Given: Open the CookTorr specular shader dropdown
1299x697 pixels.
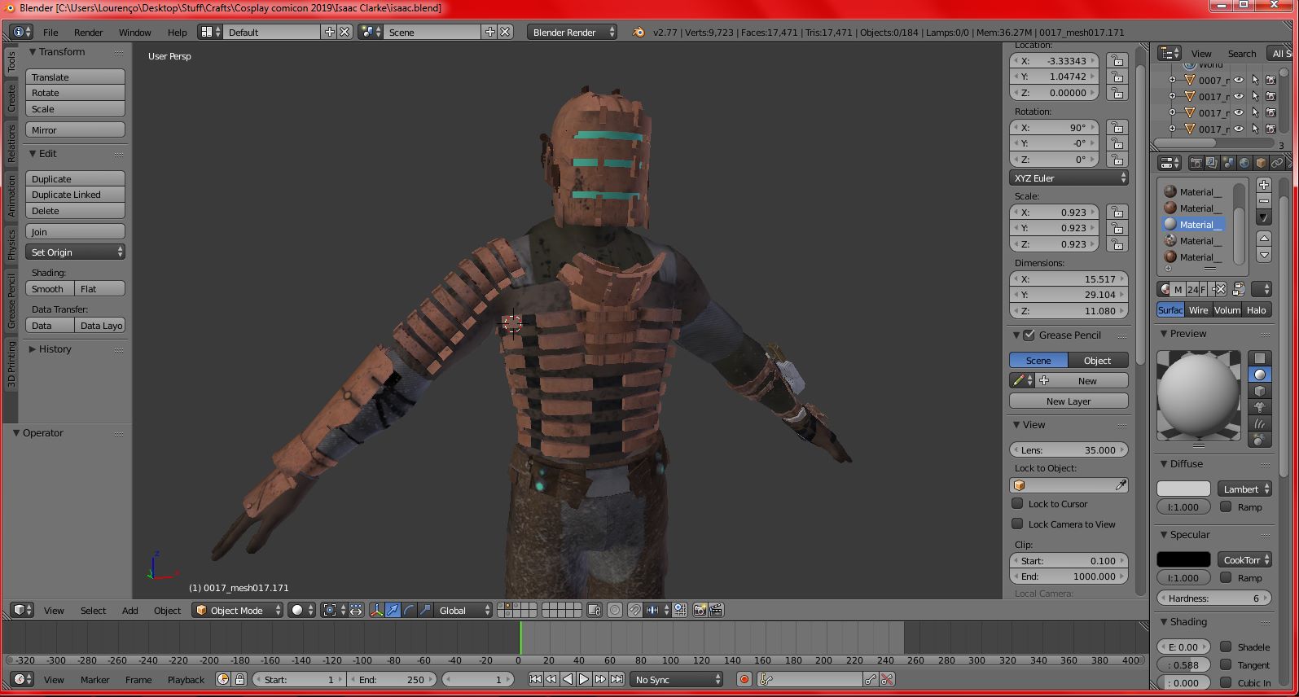Looking at the screenshot, I should point(1245,559).
